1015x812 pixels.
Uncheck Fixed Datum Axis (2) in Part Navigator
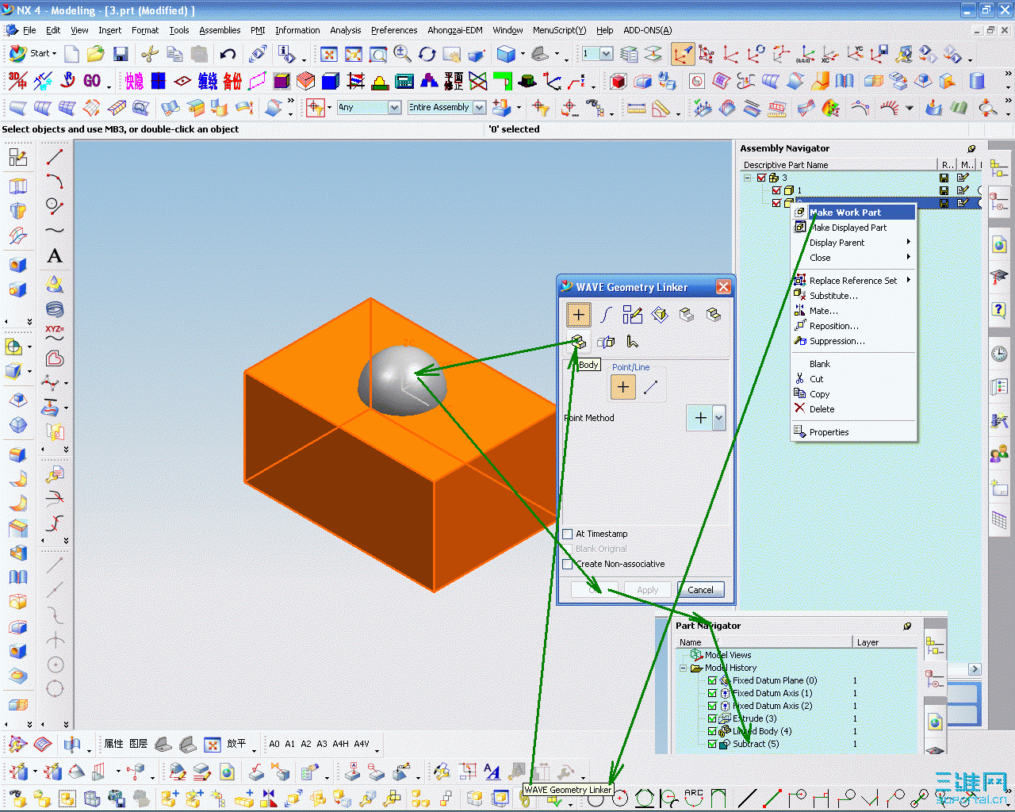tap(712, 706)
